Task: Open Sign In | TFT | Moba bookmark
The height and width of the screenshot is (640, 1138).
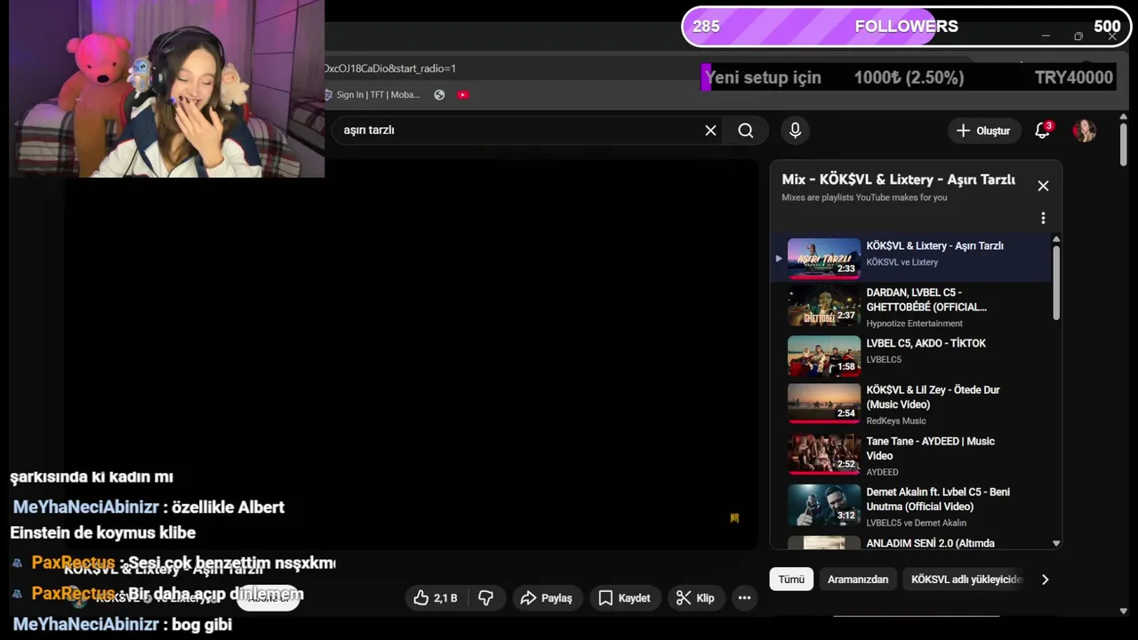Action: (x=372, y=95)
